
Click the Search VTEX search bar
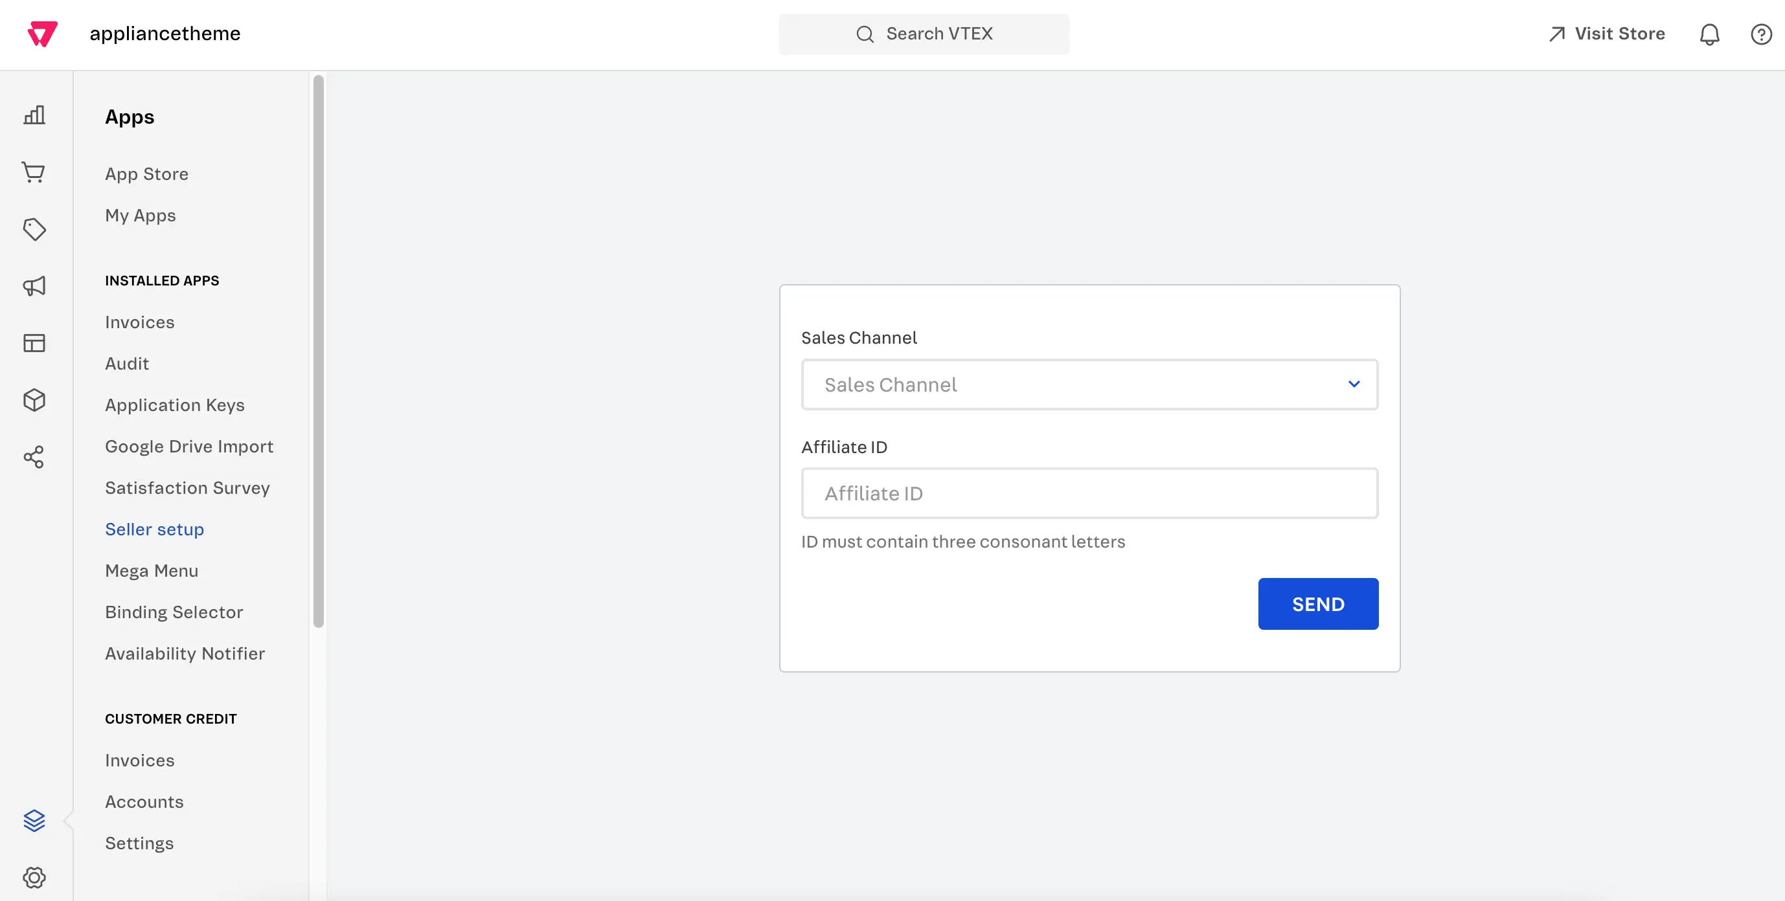(x=924, y=33)
